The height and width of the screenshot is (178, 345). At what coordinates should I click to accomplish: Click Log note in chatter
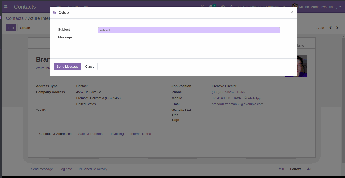coord(66,169)
